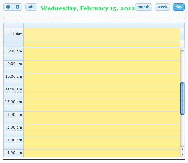Go to the next day arrow
The width and height of the screenshot is (188, 163).
18,7
